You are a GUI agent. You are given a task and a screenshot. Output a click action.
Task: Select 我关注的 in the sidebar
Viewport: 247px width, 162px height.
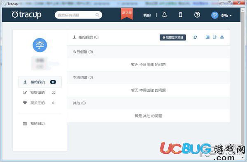tap(40, 103)
